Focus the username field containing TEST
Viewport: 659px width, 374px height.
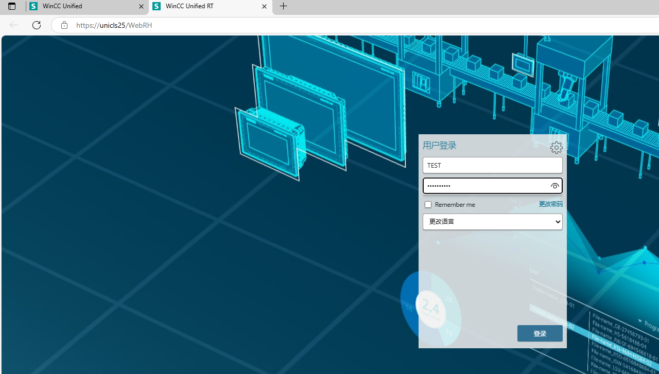pos(492,165)
